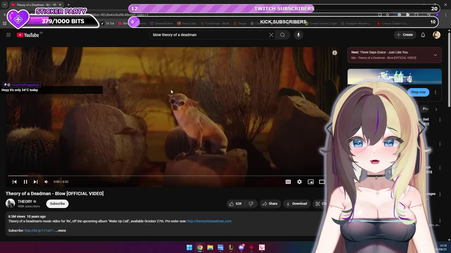Open Chrome apps grid in bookmarks bar
The height and width of the screenshot is (253, 451).
[5, 24]
